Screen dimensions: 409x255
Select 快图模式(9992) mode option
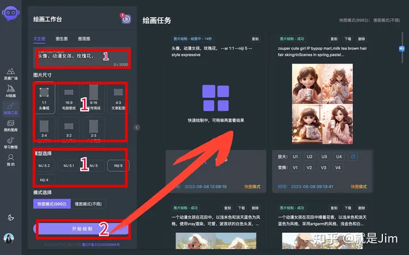click(53, 204)
